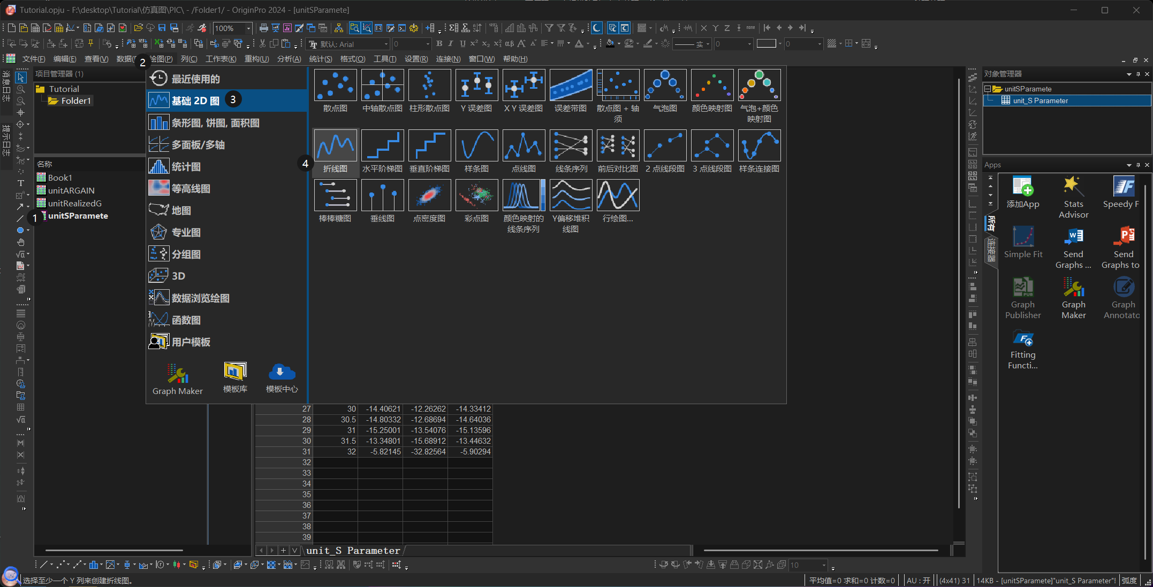Click 模板库 template library button
1153x587 pixels.
[x=235, y=377]
